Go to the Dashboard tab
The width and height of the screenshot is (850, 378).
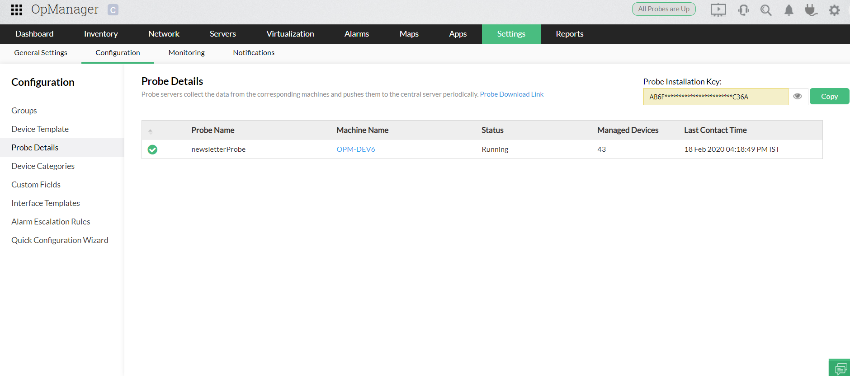point(34,34)
